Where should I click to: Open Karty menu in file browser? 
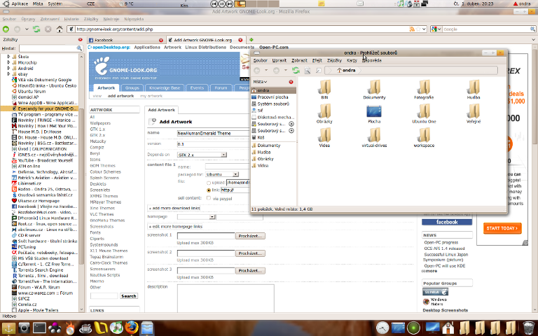[x=352, y=60]
